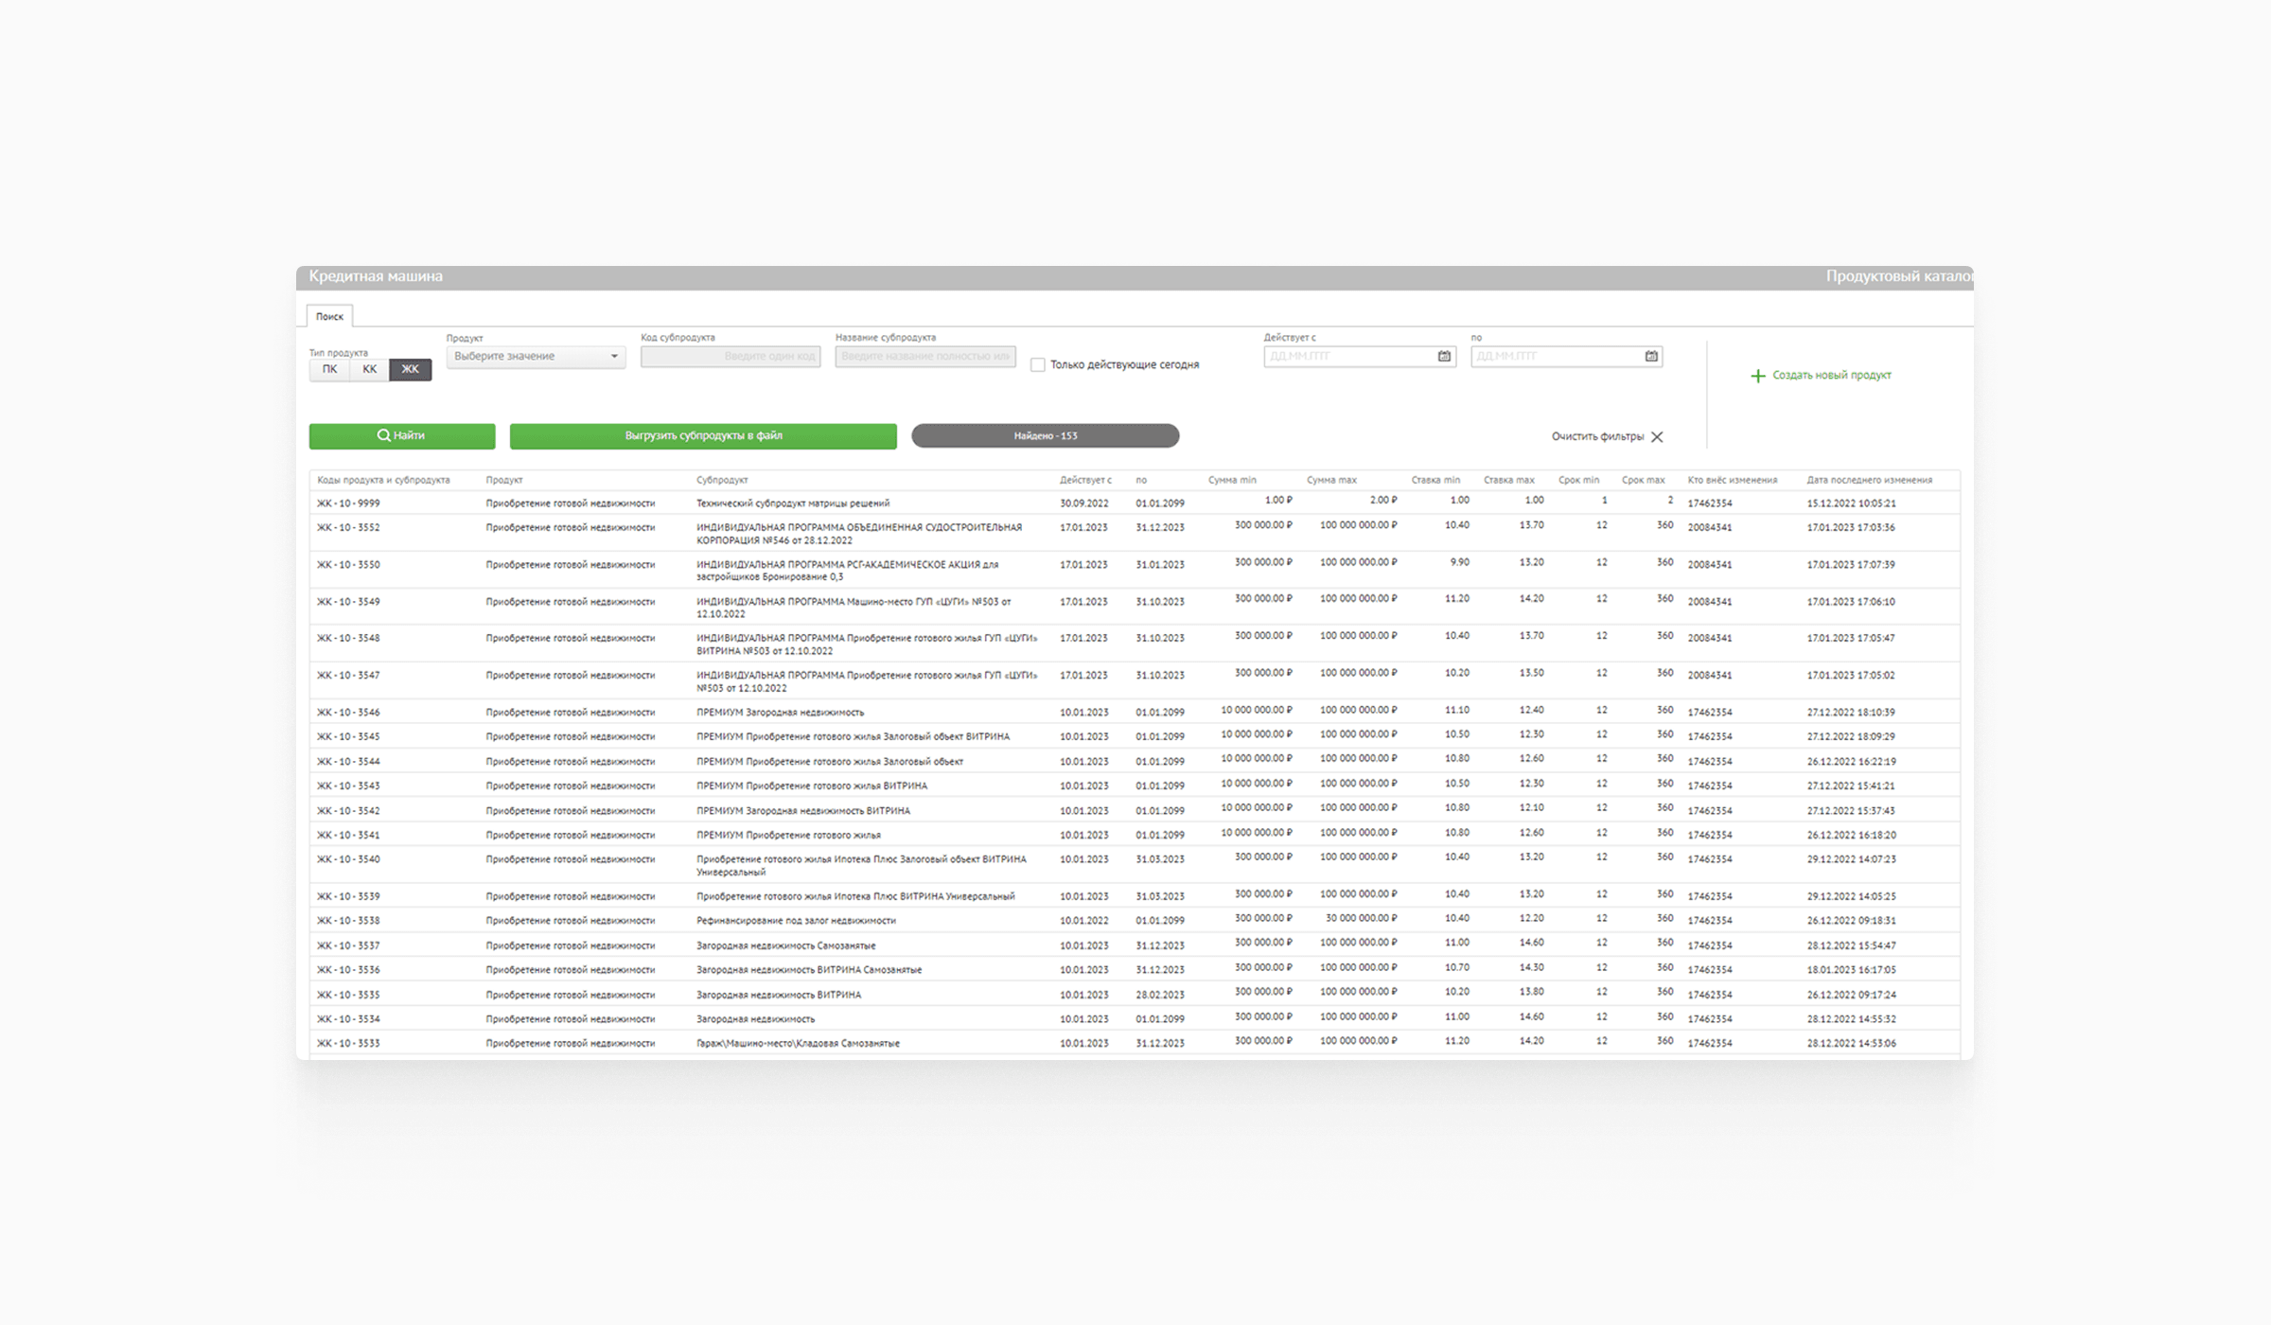Click subproduct 'Рефинансирование под залог недвижимости'
This screenshot has width=2271, height=1325.
796,920
